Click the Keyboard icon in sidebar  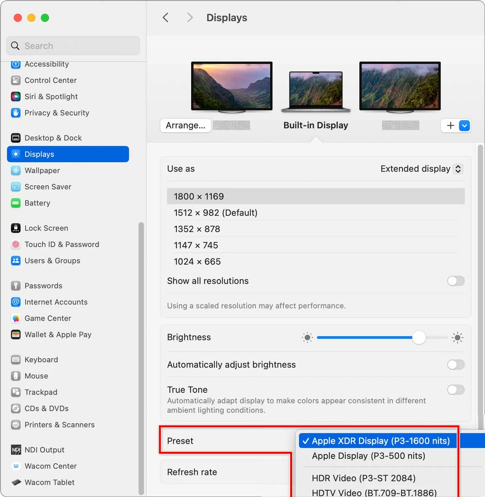click(16, 360)
